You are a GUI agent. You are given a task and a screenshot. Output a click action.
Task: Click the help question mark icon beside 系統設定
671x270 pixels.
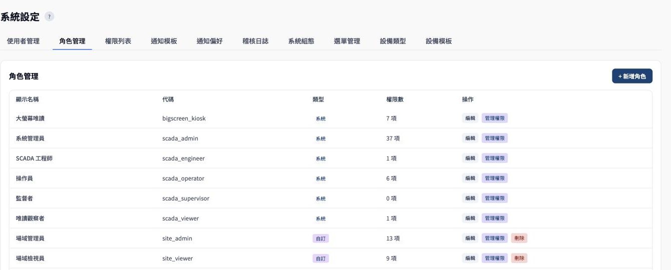click(x=49, y=16)
